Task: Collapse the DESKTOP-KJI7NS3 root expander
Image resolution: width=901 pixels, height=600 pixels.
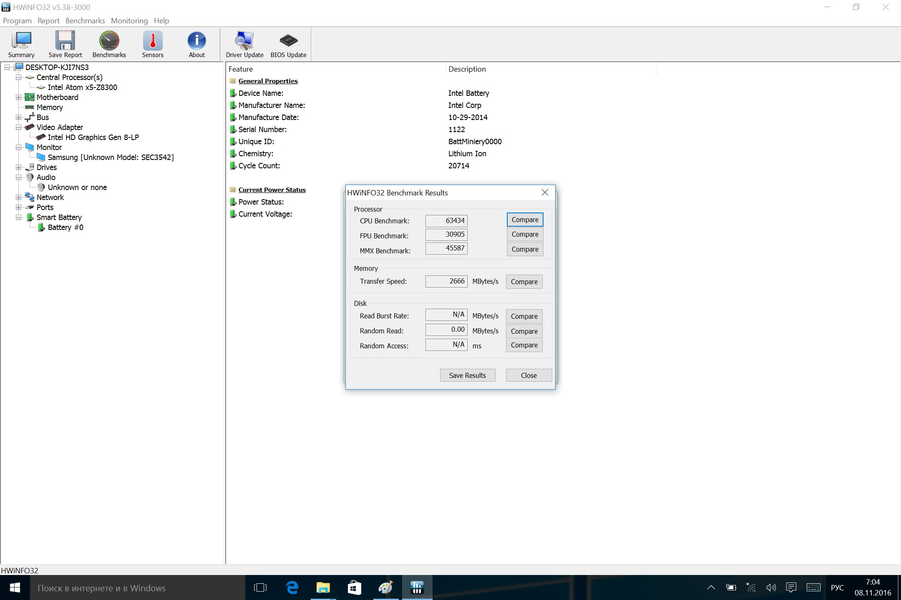Action: tap(8, 67)
